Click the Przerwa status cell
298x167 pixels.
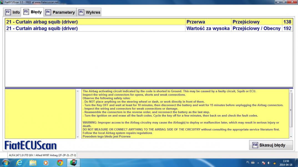tap(208, 22)
